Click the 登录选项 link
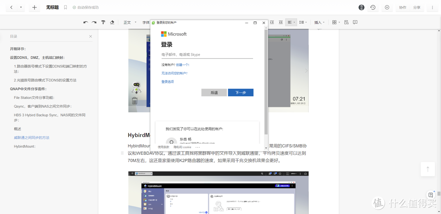The image size is (441, 214). (168, 82)
